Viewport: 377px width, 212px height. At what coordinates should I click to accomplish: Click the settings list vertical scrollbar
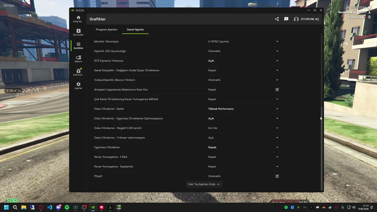click(x=322, y=149)
